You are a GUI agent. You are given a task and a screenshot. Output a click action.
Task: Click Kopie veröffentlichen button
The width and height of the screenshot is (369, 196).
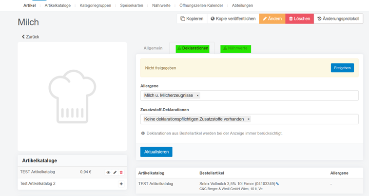[233, 19]
